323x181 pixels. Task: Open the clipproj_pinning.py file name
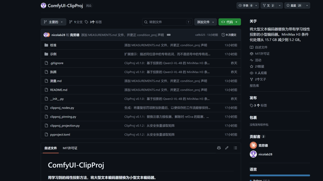click(63, 117)
